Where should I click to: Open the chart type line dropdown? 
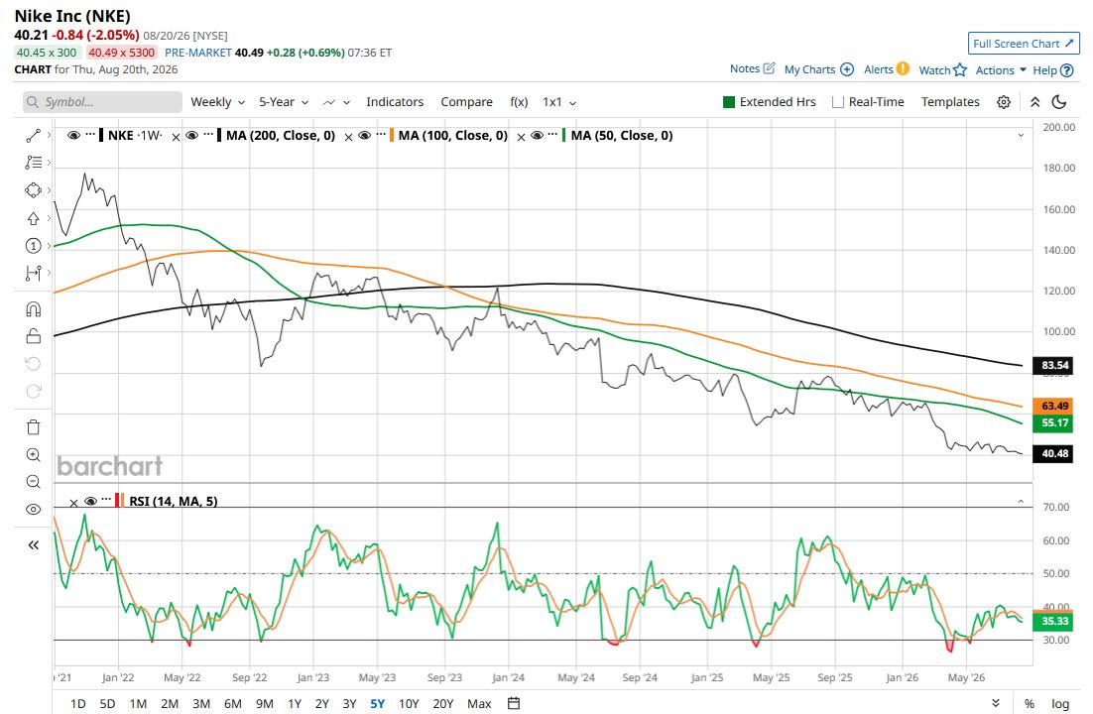tap(336, 102)
